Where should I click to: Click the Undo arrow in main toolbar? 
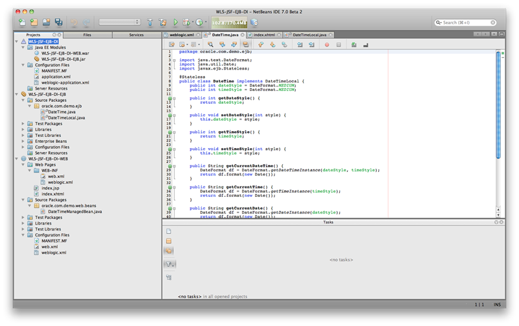click(74, 22)
